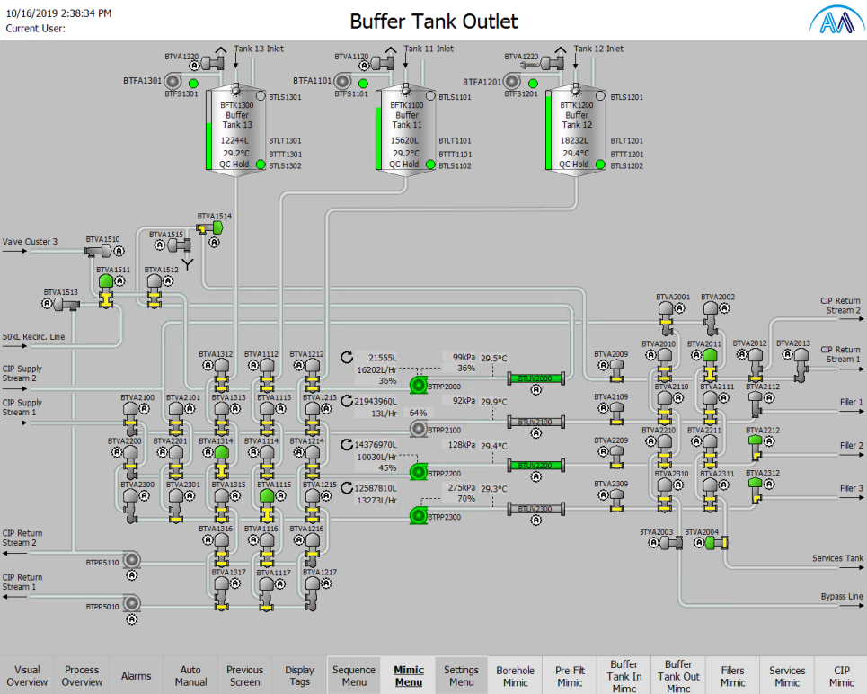Click Buffer Tank 12 level bar
The height and width of the screenshot is (694, 867).
point(549,130)
